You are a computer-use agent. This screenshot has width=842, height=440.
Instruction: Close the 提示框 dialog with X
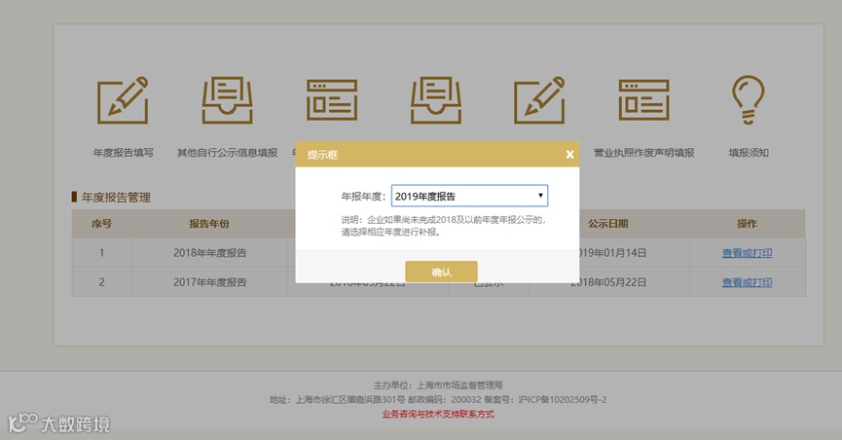point(569,155)
